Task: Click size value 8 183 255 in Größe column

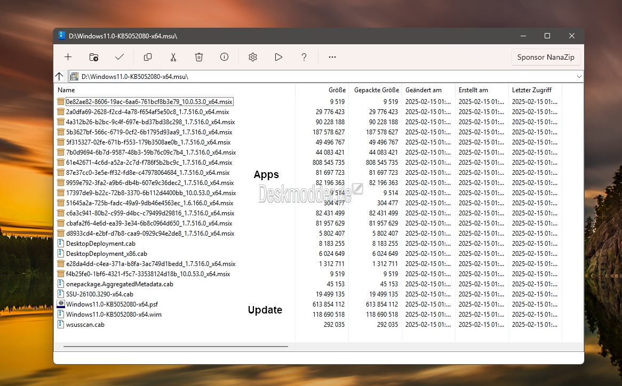Action: pos(332,243)
